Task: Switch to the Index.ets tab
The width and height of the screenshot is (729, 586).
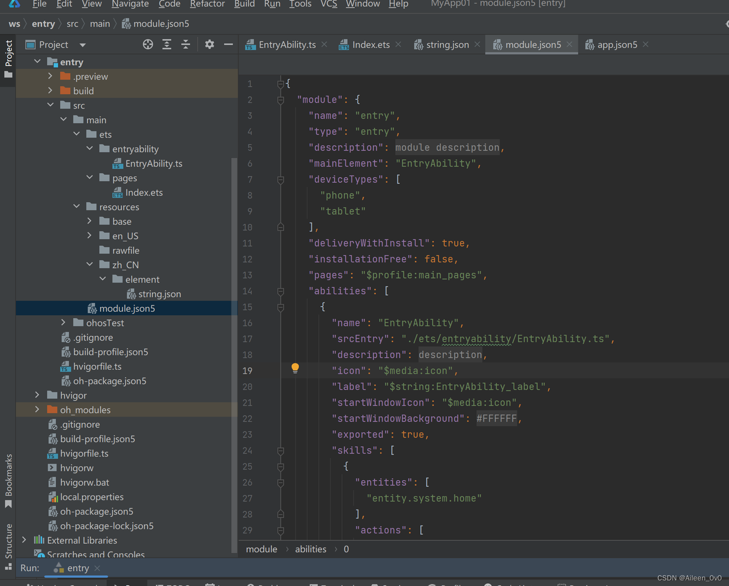Action: pyautogui.click(x=370, y=45)
